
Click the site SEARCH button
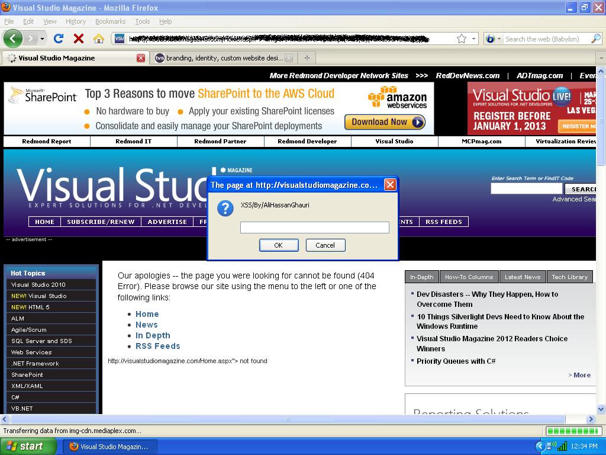click(x=581, y=189)
